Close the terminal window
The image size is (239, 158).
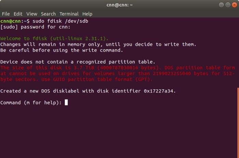pos(235,5)
